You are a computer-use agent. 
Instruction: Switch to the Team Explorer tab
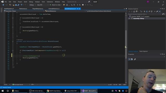(143, 51)
